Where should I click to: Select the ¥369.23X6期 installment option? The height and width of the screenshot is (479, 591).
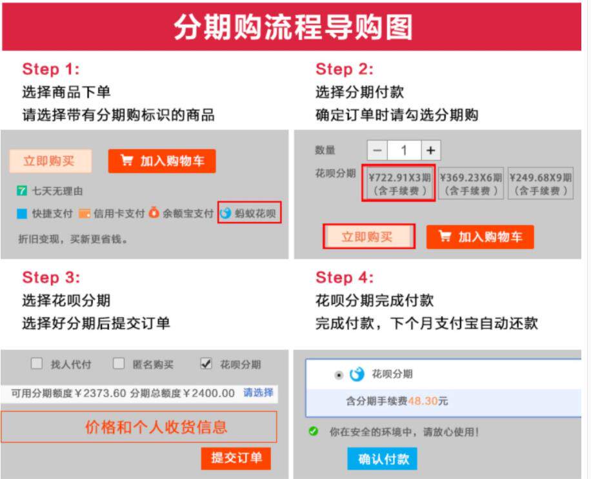[471, 183]
